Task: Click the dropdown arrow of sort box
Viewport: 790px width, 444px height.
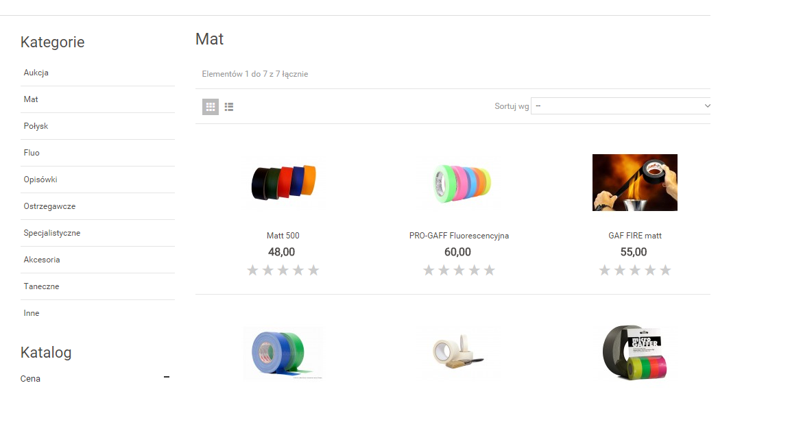Action: click(x=707, y=106)
